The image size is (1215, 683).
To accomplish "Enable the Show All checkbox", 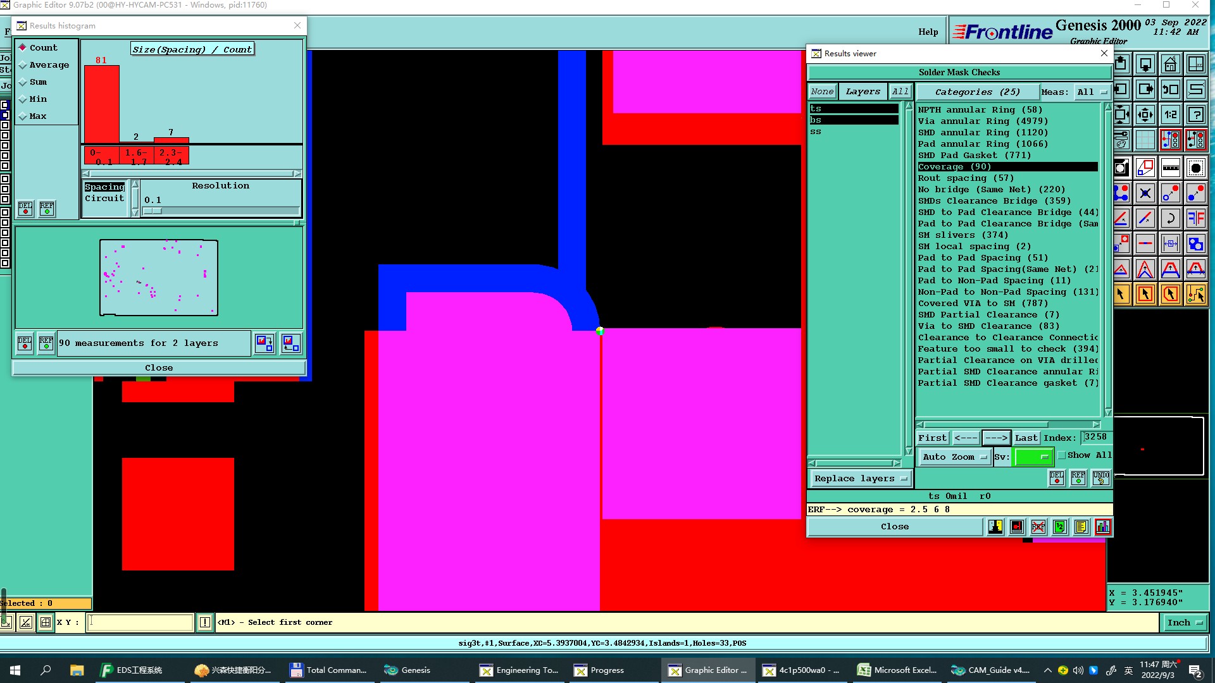I will (x=1062, y=455).
